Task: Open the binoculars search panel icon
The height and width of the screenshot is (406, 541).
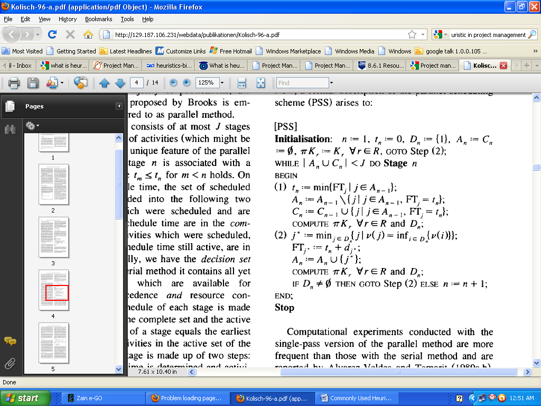Action: click(x=10, y=128)
